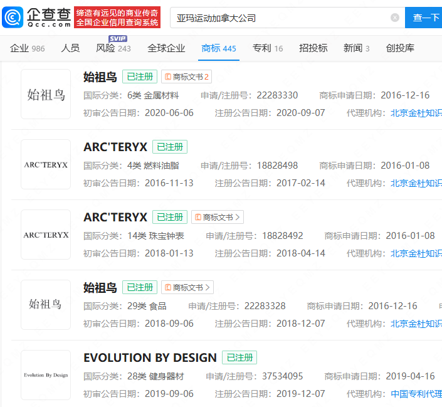Click the Qcc.com logo icon

pos(13,17)
